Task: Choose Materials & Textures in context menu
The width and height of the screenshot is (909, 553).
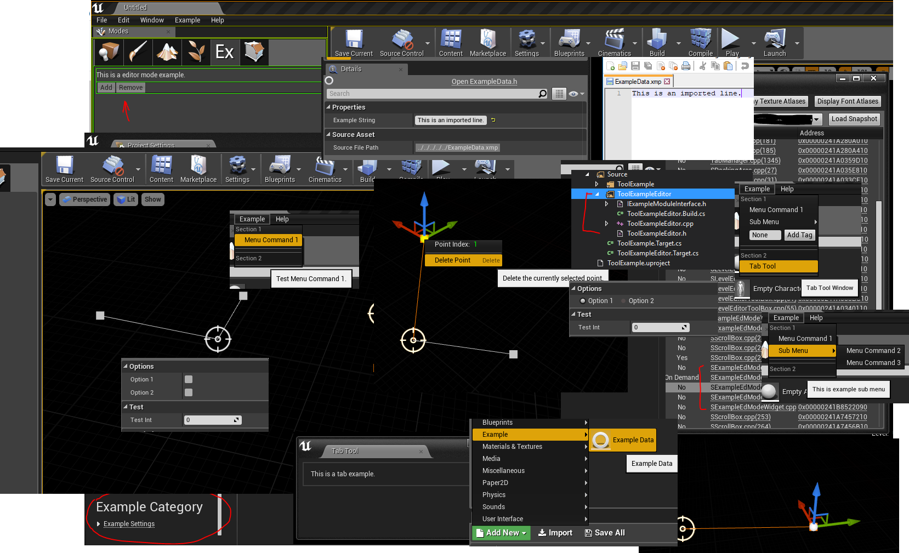Action: coord(530,447)
